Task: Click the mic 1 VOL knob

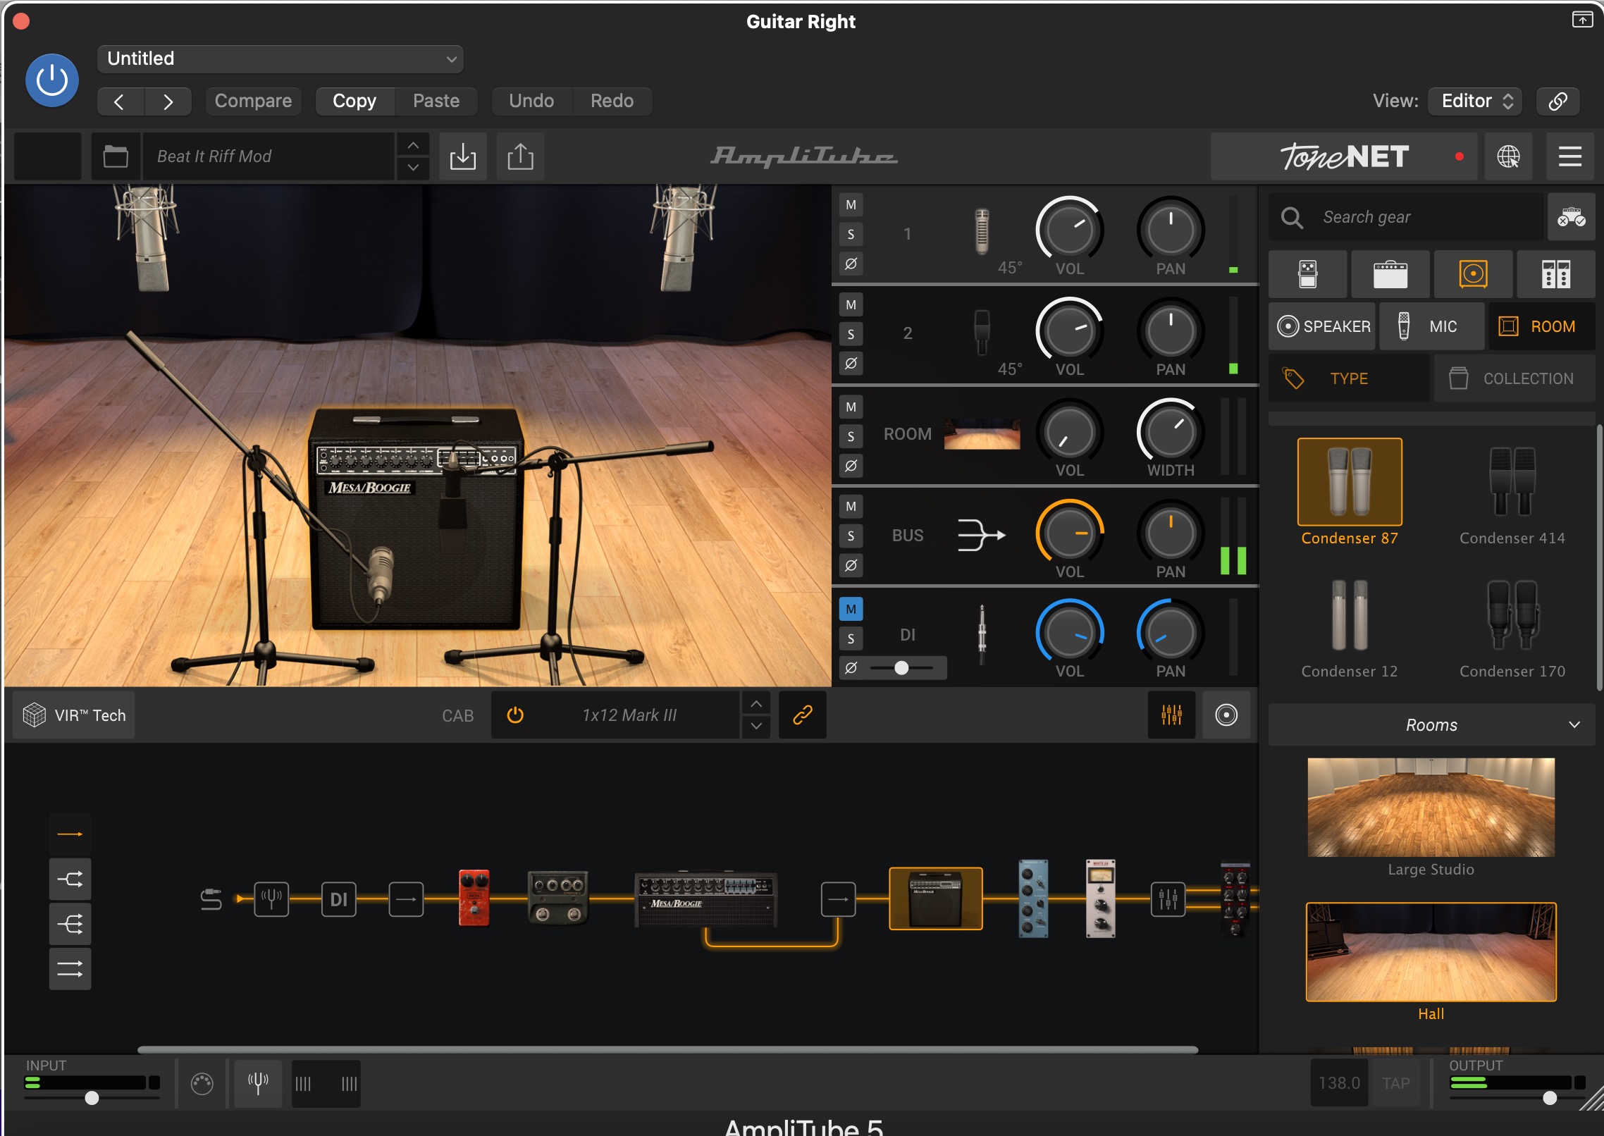Action: click(x=1069, y=230)
